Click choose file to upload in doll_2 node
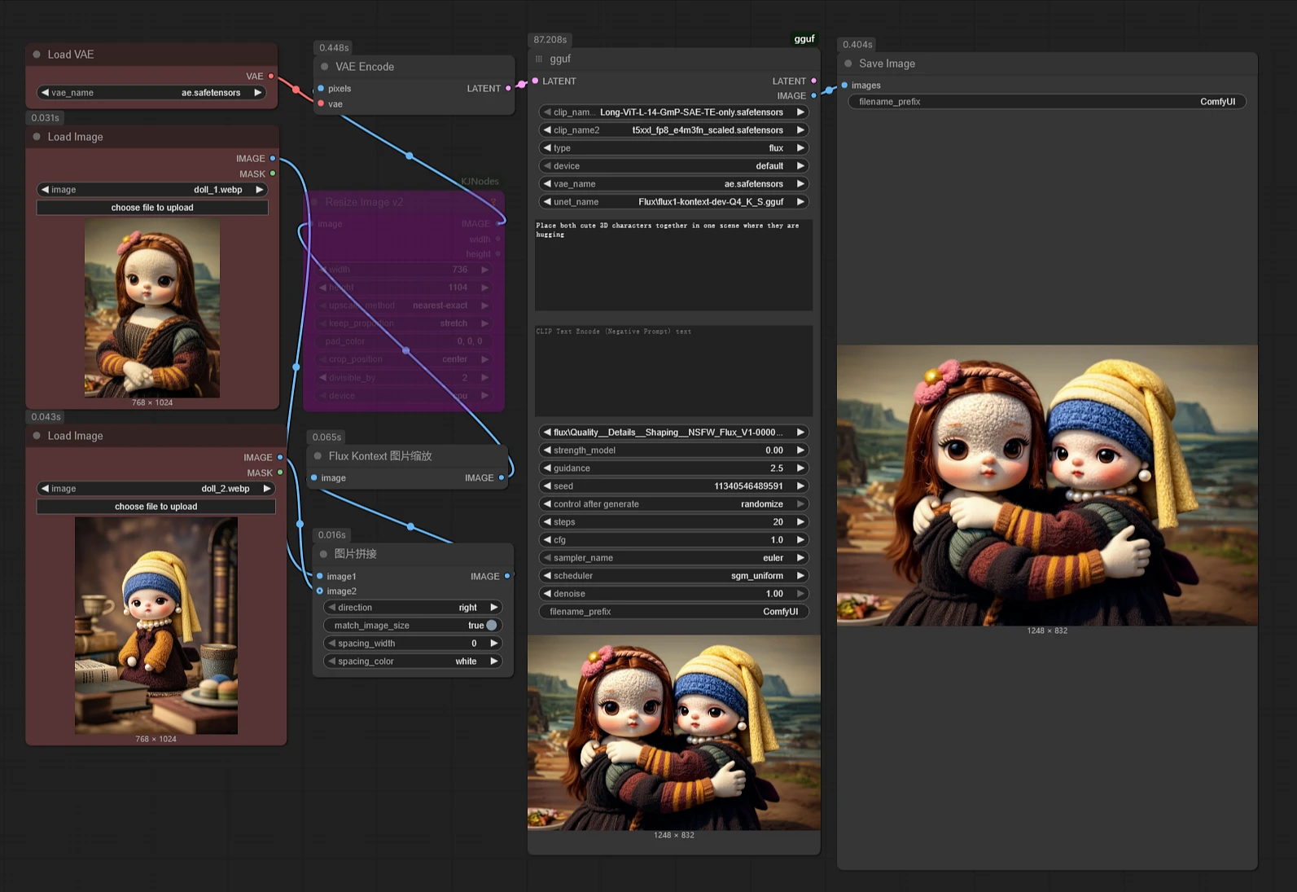This screenshot has height=892, width=1297. coord(156,507)
